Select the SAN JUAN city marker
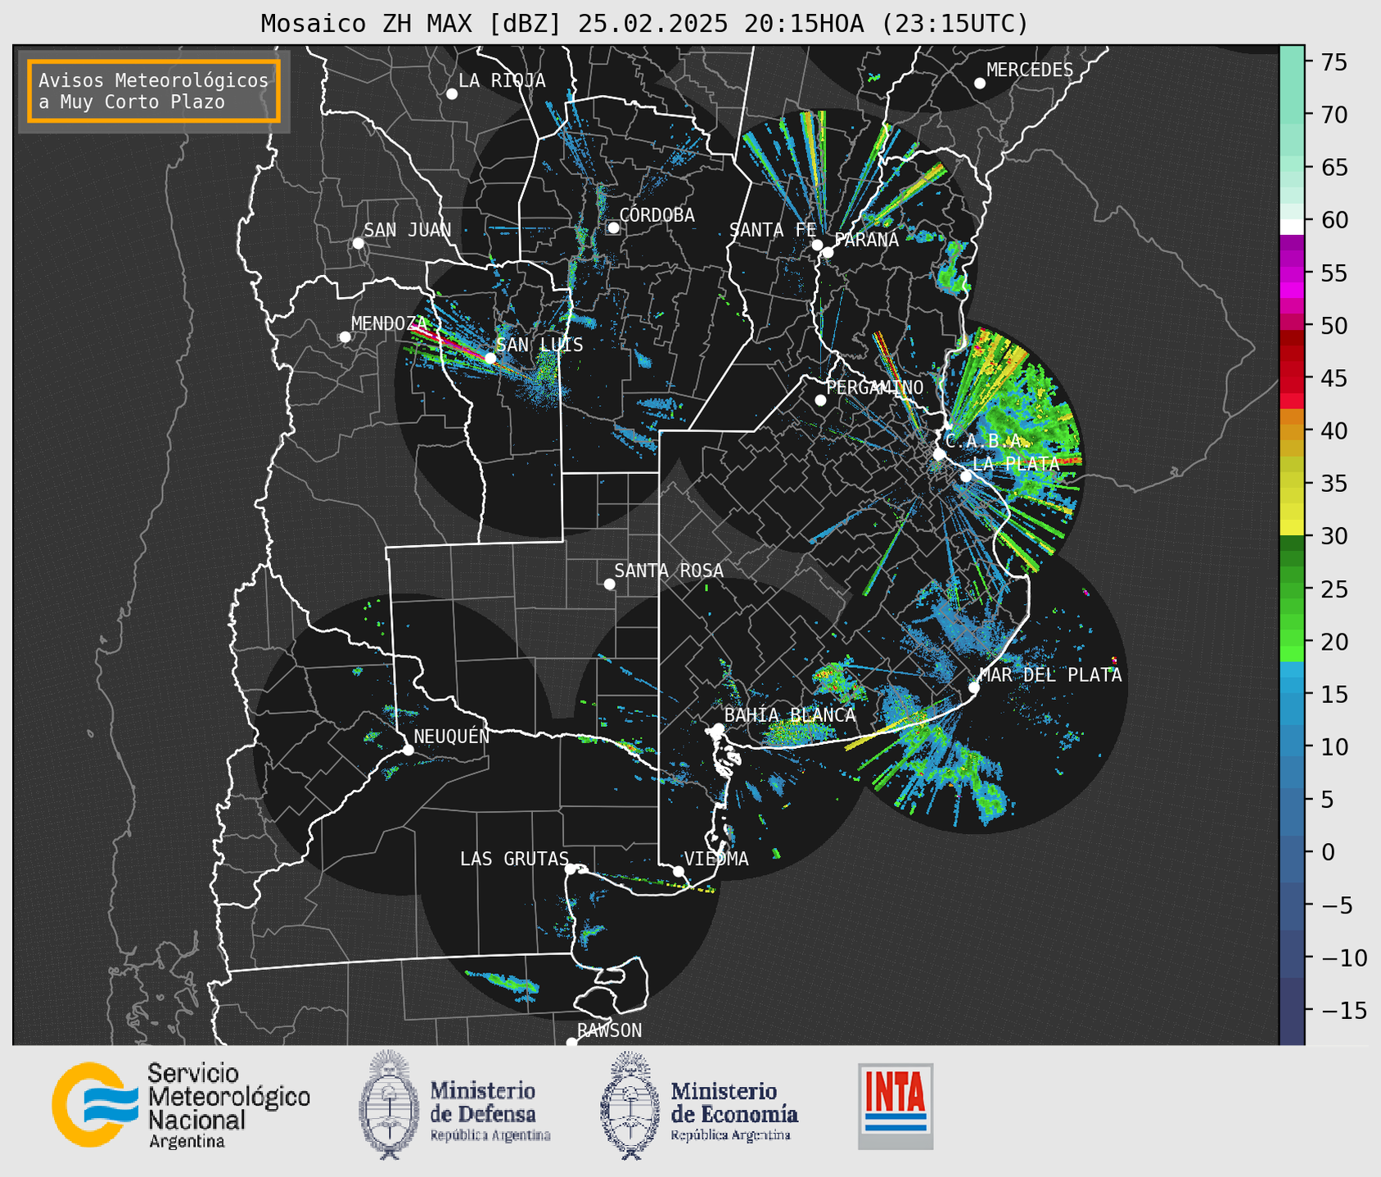 (358, 243)
